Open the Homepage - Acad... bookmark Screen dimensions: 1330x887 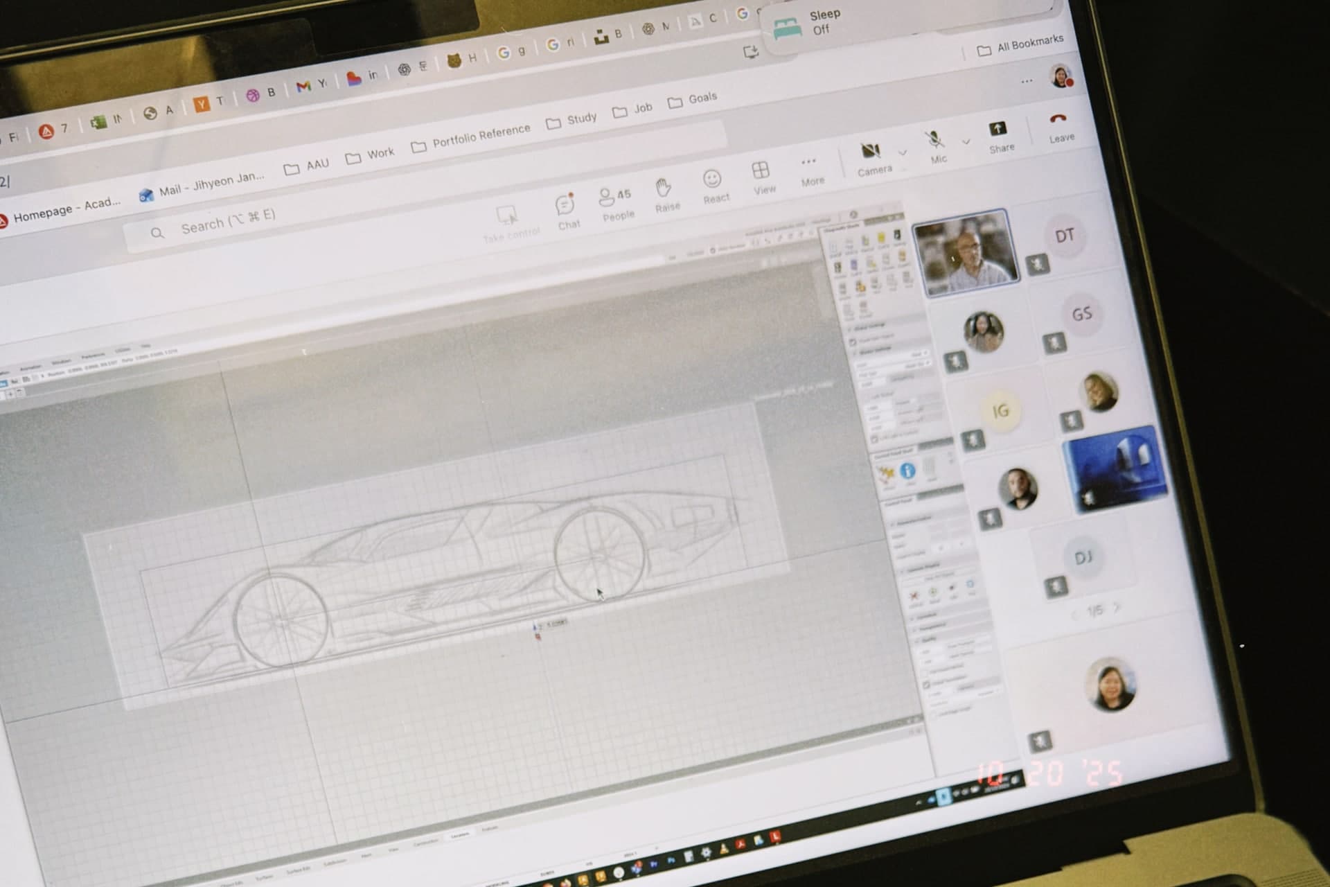60,210
